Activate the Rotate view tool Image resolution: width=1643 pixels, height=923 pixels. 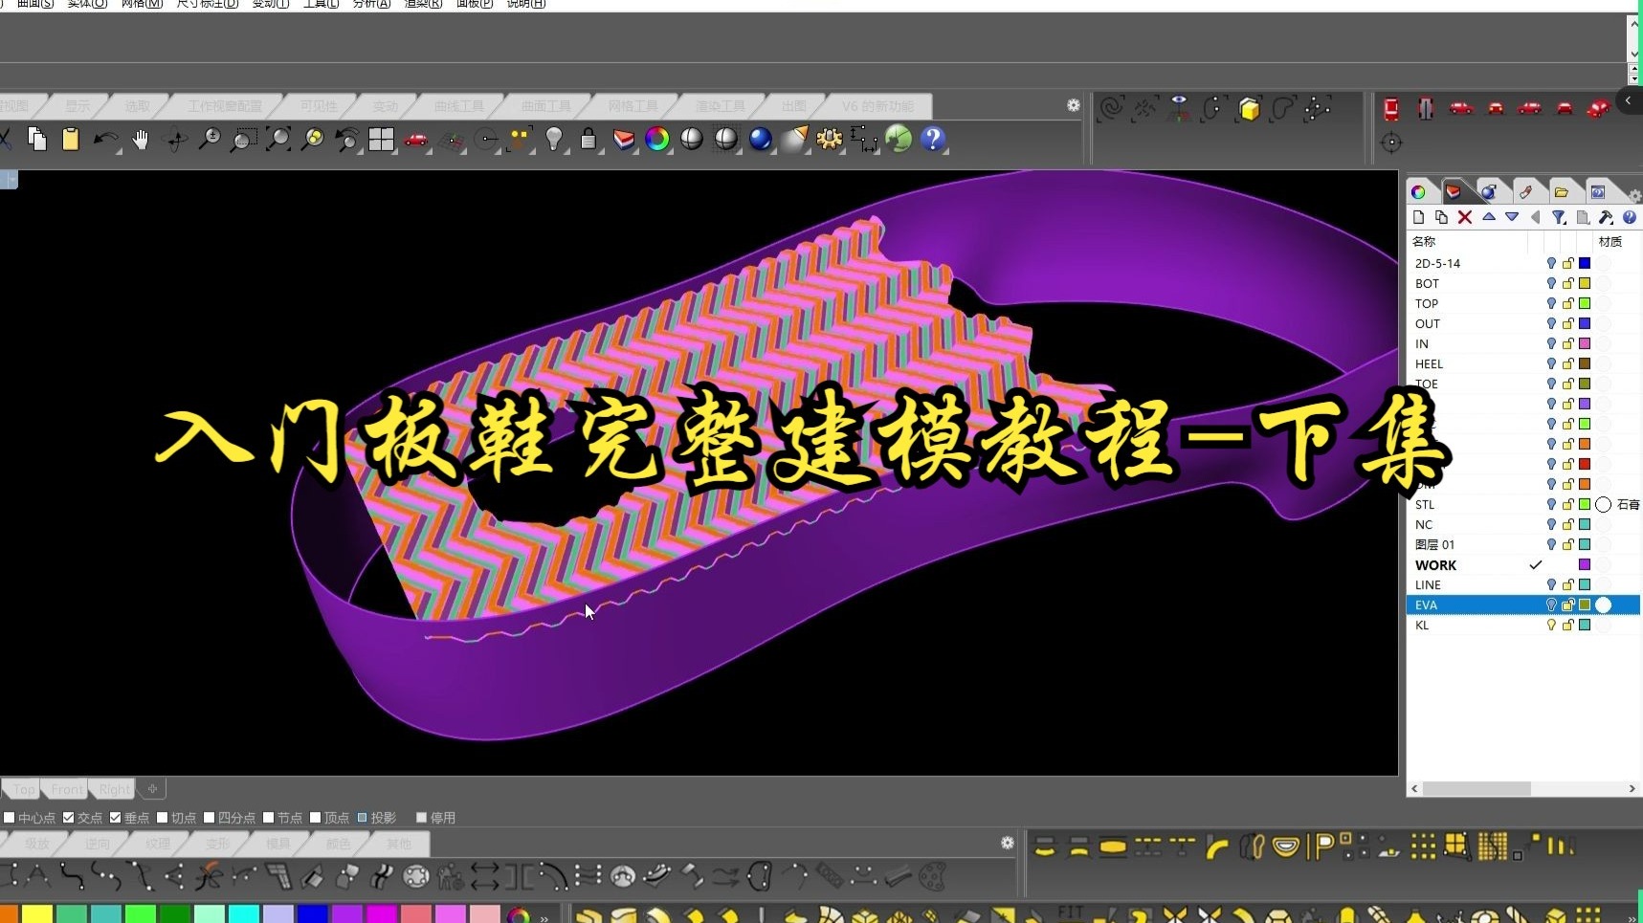[174, 140]
